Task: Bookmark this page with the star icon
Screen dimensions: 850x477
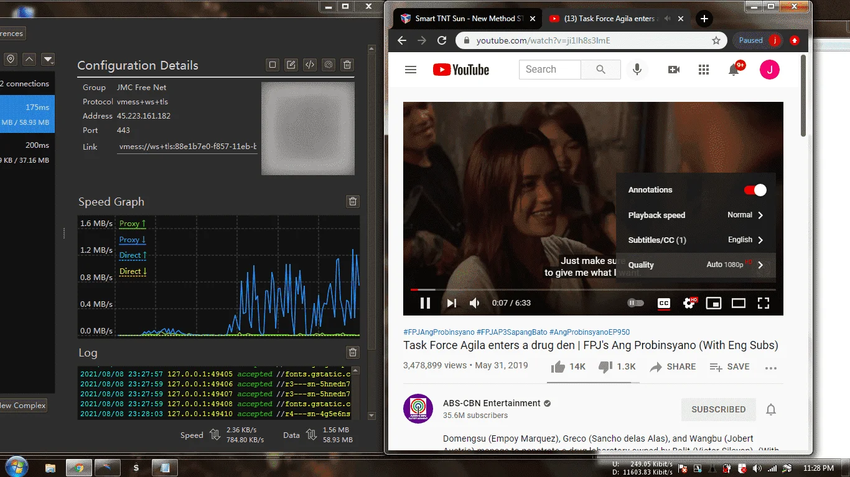Action: [716, 40]
